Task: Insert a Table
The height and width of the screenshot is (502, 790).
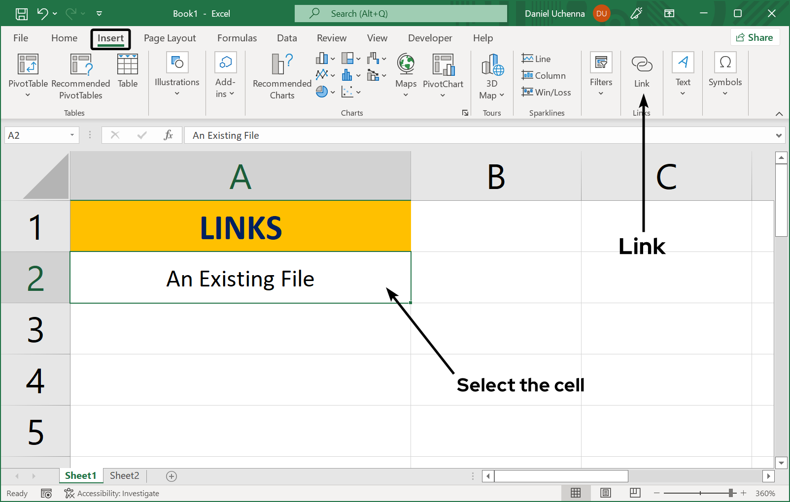Action: [127, 72]
